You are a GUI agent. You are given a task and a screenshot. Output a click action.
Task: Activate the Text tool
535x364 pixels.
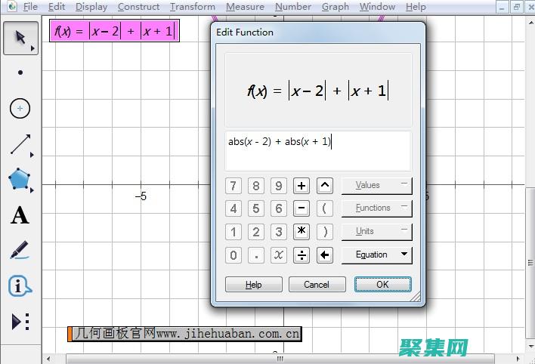pos(20,215)
